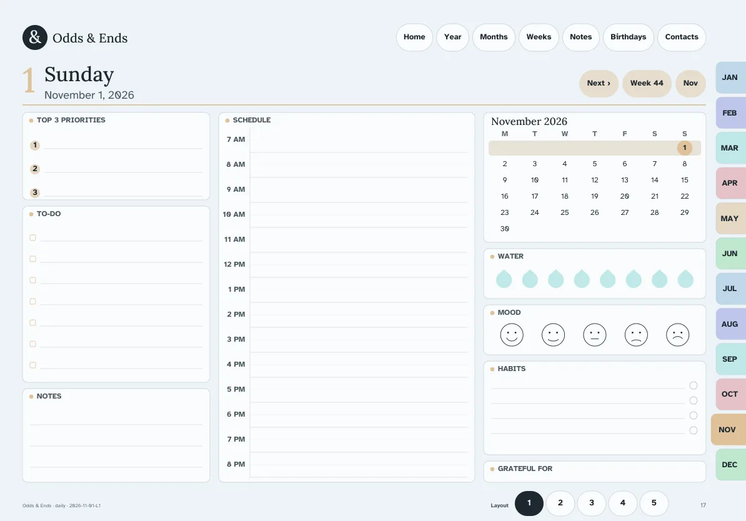Check the third to-do checkbox
Image resolution: width=746 pixels, height=521 pixels.
[33, 280]
